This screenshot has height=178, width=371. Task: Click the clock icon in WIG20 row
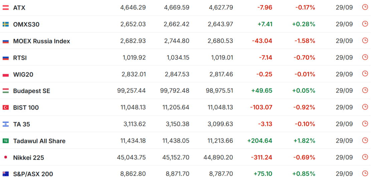(x=365, y=73)
